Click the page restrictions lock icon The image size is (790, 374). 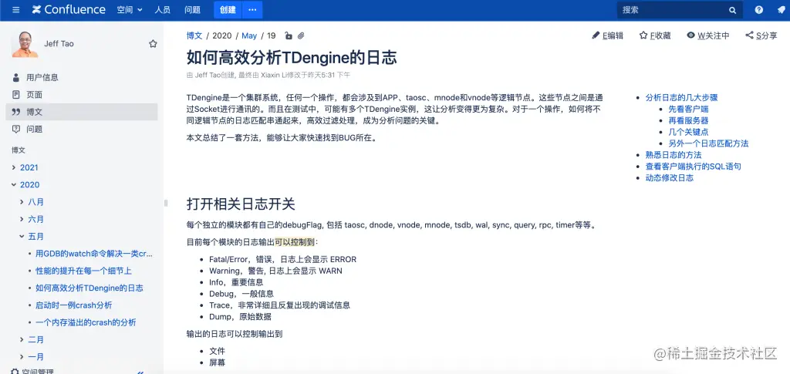point(289,35)
